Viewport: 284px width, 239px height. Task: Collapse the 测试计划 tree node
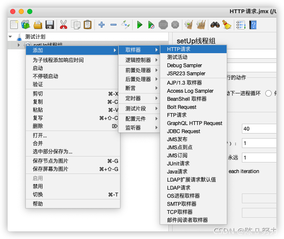(x=10, y=37)
